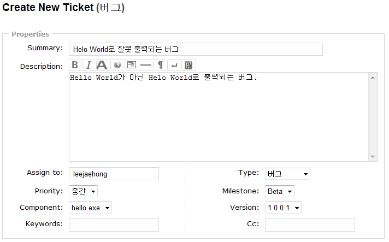Insert a link using globe icon
Screen dimensions: 389x242
[x=117, y=65]
